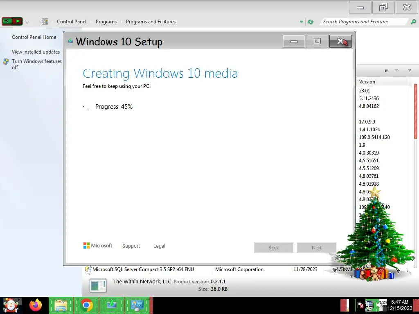
Task: Refresh the Programs and Features view
Action: 311,22
